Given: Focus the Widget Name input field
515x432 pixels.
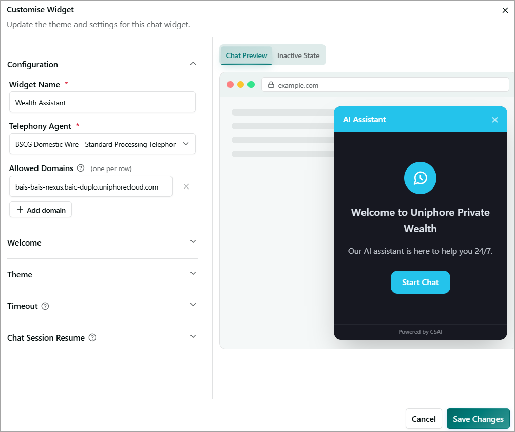Looking at the screenshot, I should pyautogui.click(x=102, y=103).
